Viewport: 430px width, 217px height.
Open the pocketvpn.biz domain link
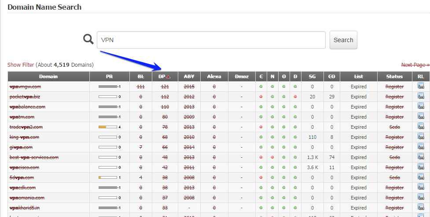[x=25, y=97]
